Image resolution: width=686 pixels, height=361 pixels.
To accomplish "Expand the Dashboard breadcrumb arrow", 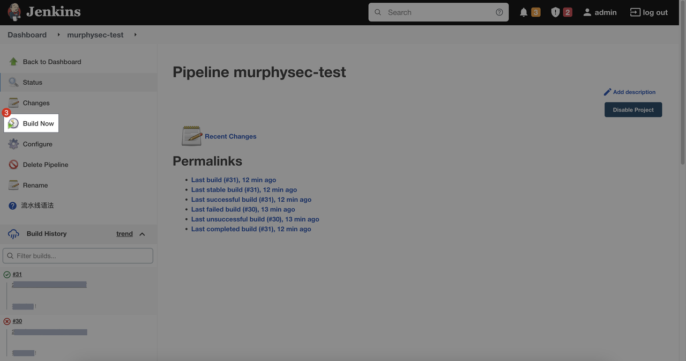I will click(58, 35).
